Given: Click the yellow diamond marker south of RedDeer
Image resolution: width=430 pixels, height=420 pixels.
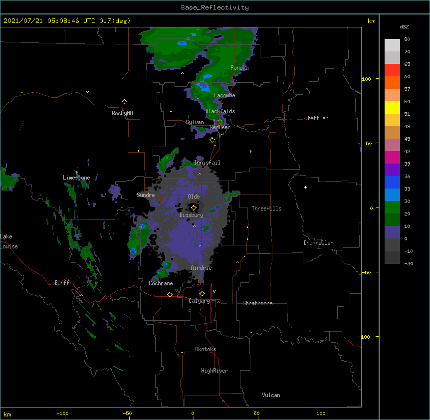Looking at the screenshot, I should 213,140.
